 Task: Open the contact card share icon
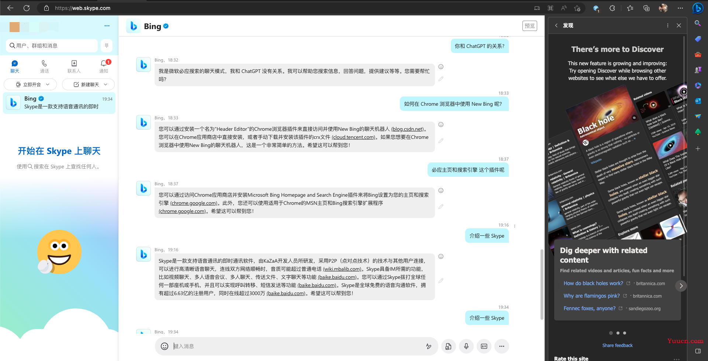coord(484,346)
